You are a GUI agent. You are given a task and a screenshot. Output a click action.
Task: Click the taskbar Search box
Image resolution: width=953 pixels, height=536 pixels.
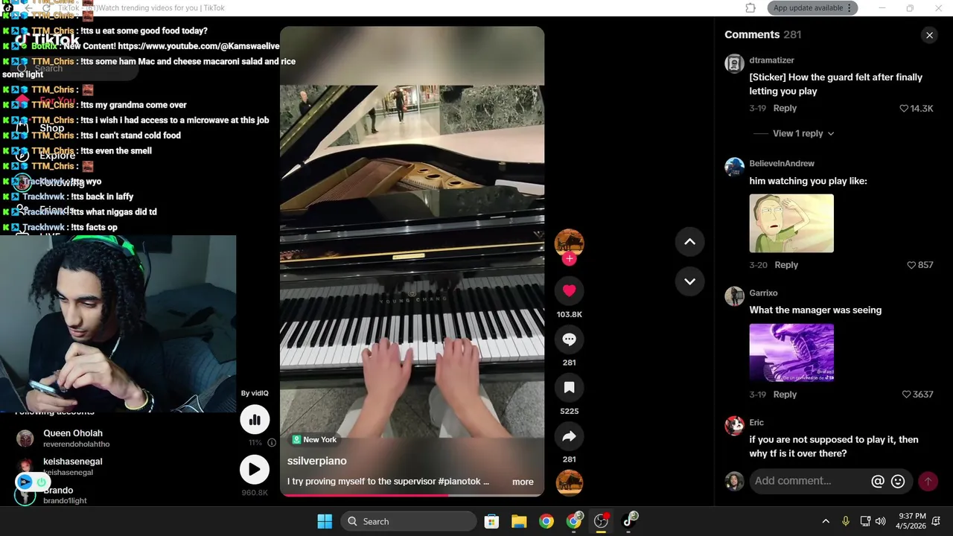click(x=409, y=521)
